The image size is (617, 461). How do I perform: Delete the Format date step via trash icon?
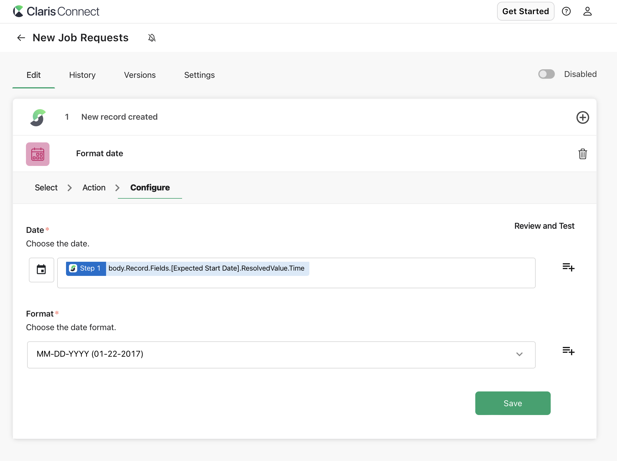point(582,154)
